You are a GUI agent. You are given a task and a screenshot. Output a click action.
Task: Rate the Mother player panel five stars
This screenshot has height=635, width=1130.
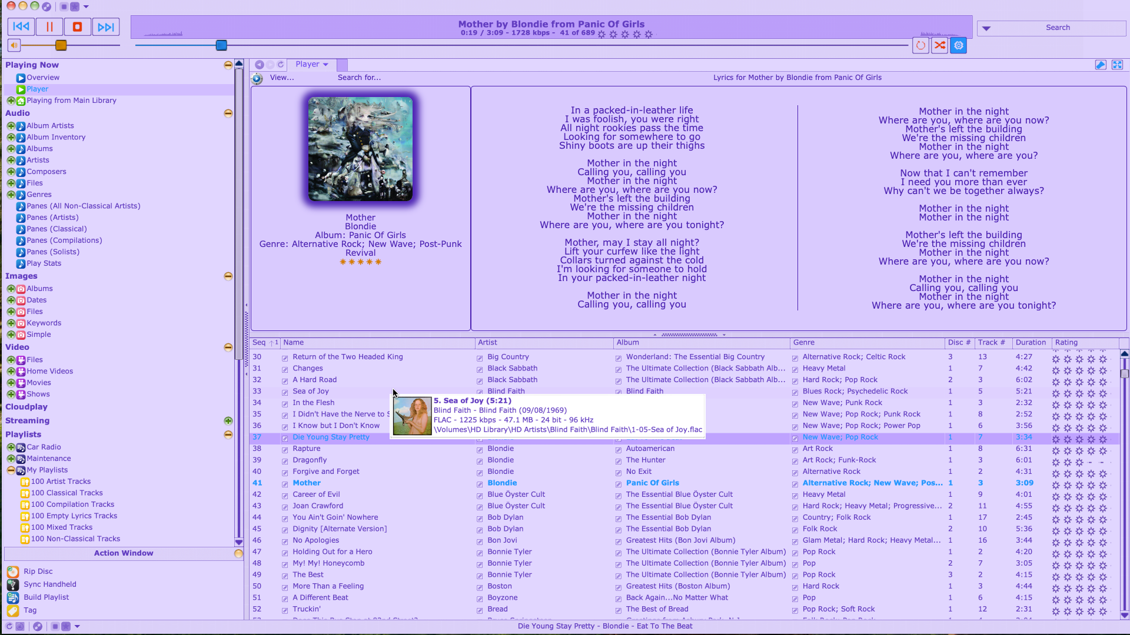click(378, 262)
